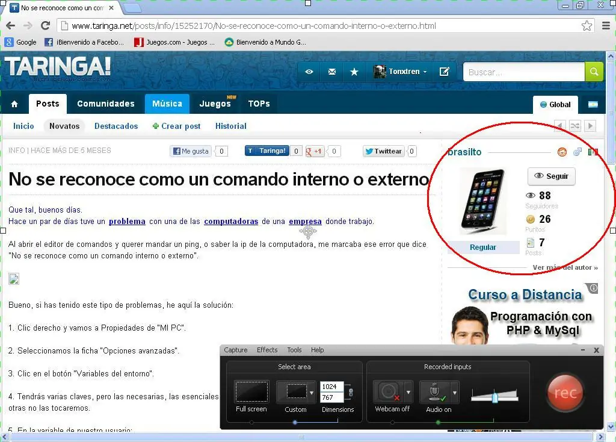Click the horizontal page scrollbar
Screen dimensions: 616x442
pyautogui.click(x=301, y=437)
